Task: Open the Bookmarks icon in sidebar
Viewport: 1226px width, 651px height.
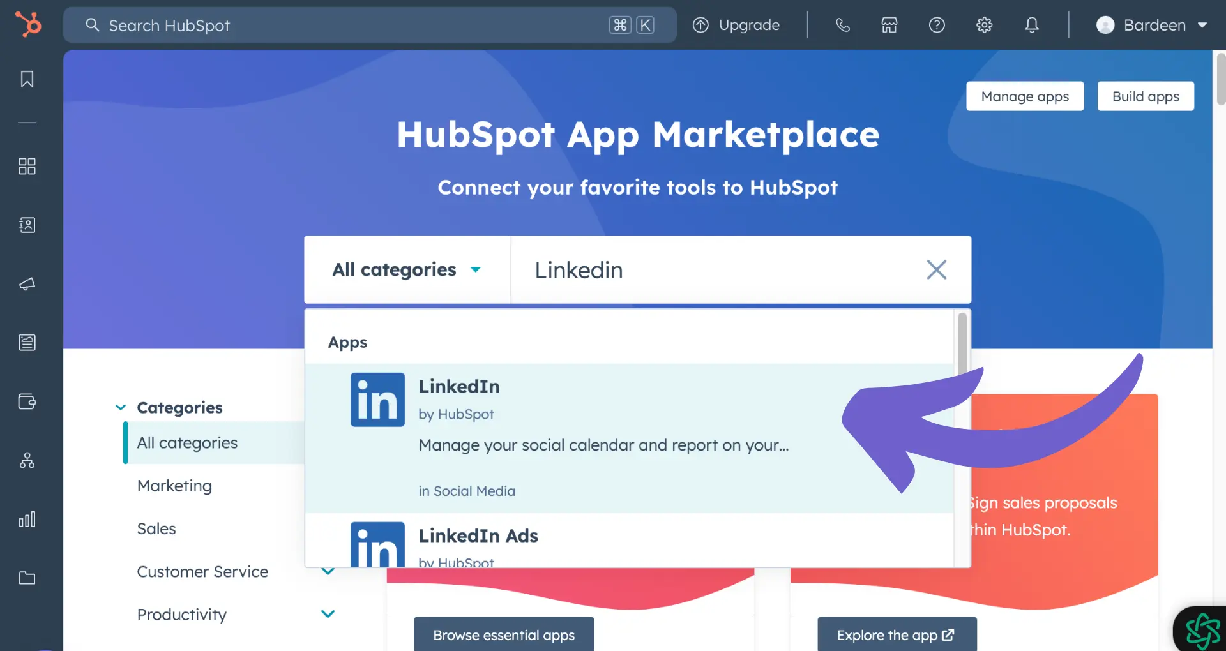Action: (27, 79)
